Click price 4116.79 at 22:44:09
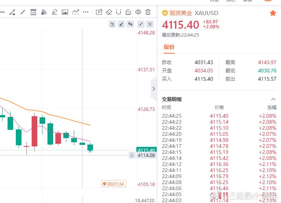Image resolution: width=281 pixels, height=203 pixels. (219, 176)
